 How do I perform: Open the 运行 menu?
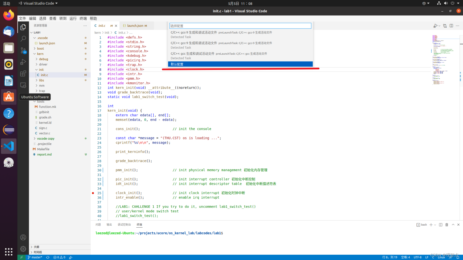point(73,19)
